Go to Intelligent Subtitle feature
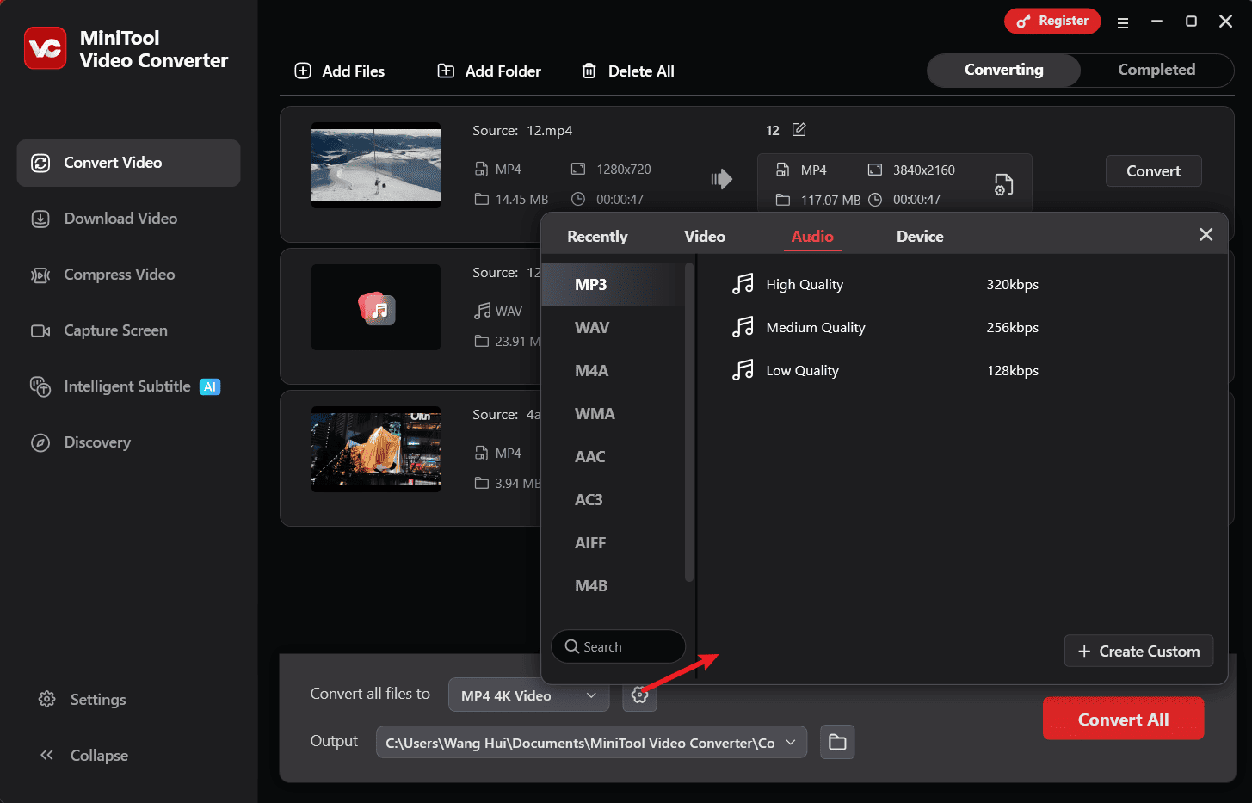1252x803 pixels. click(x=127, y=386)
